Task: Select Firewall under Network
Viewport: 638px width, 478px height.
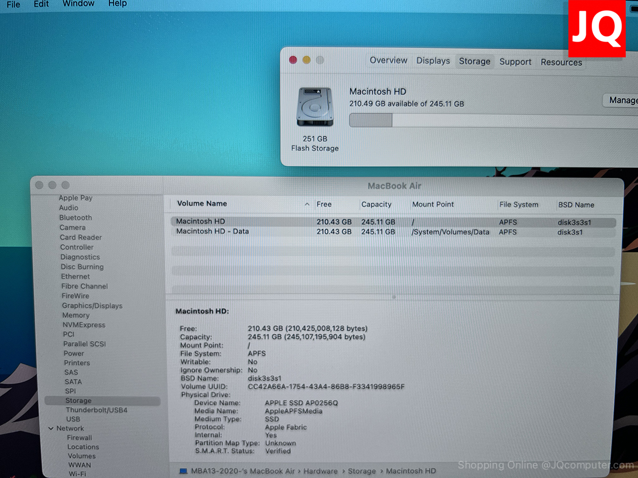Action: pyautogui.click(x=79, y=438)
